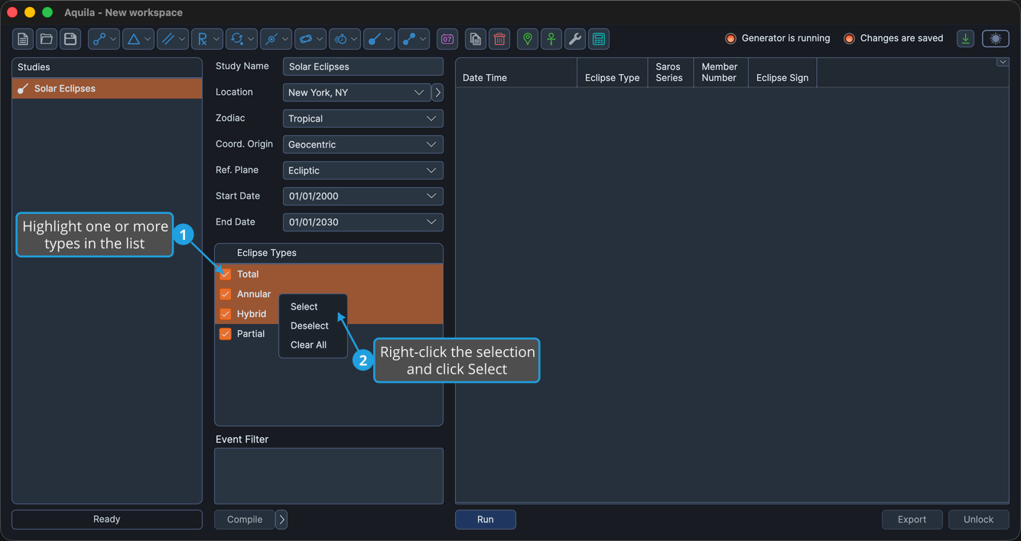Uncheck the Partial eclipse type checkbox
Image resolution: width=1021 pixels, height=541 pixels.
tap(226, 333)
